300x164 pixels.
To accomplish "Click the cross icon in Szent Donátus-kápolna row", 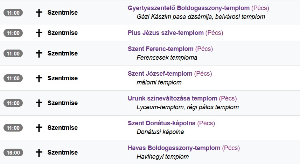I will pos(39,128).
